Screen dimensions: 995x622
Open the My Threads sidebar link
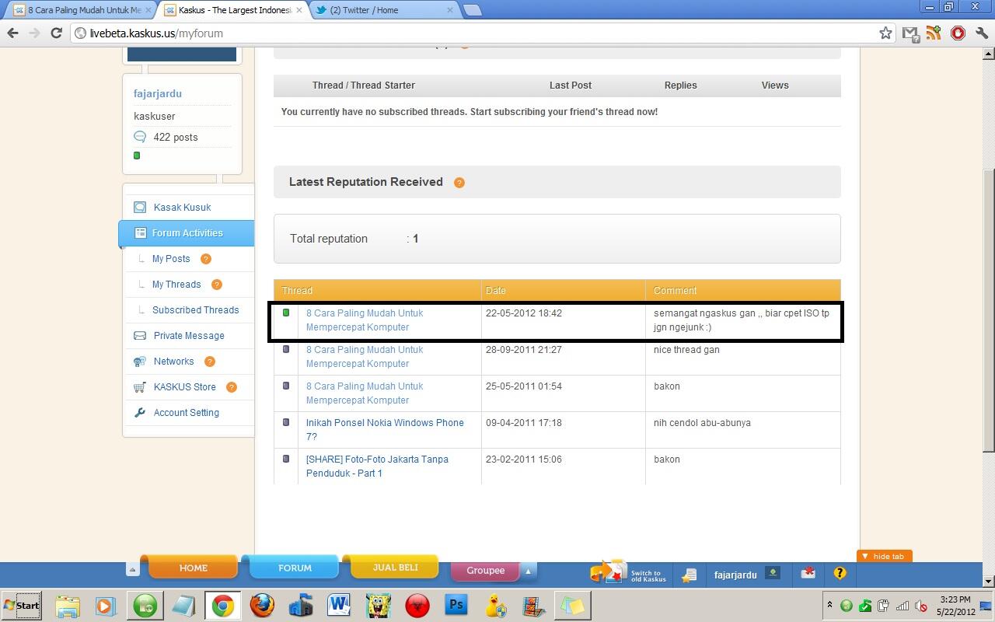(x=176, y=285)
